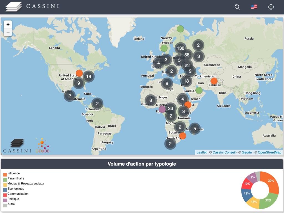Open the search tool in the header
The width and height of the screenshot is (284, 213).
(x=237, y=7)
